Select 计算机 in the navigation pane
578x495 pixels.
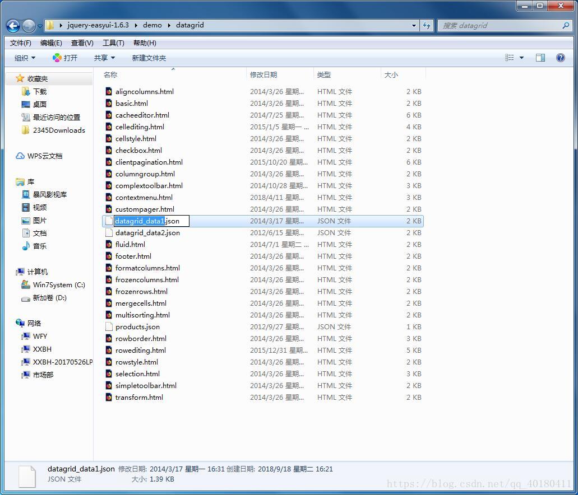37,272
